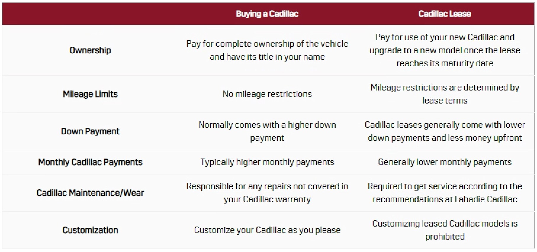This screenshot has width=537, height=252.
Task: Click the Cadillac Maintenance/Wear label
Action: (x=90, y=193)
